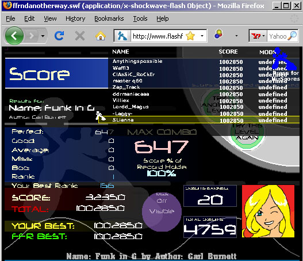Click the blue Reload page icon
The width and height of the screenshot is (303, 261).
(59, 36)
